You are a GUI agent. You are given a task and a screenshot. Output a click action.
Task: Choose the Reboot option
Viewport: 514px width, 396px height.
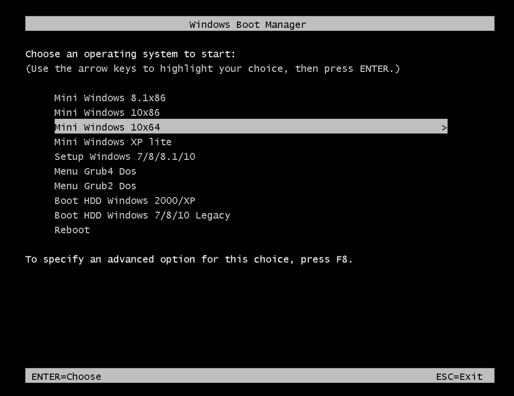(x=72, y=230)
